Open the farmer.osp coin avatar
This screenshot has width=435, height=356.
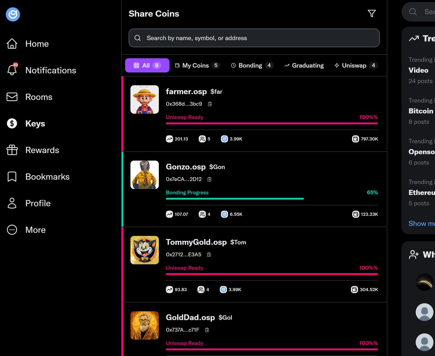pyautogui.click(x=145, y=100)
